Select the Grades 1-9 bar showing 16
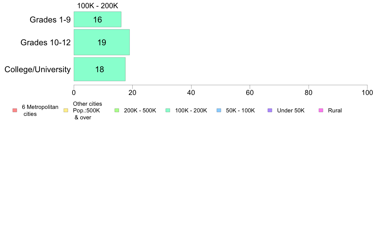The width and height of the screenshot is (376, 233). tap(97, 19)
